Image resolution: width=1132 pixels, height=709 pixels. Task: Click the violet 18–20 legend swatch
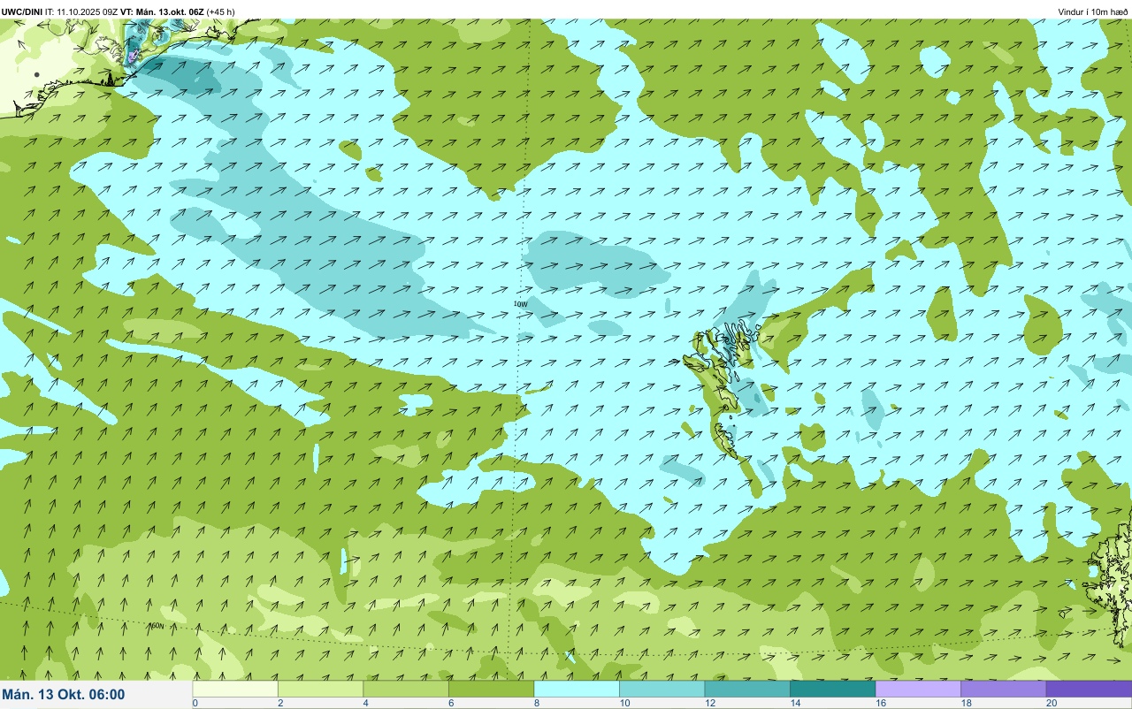1003,689
